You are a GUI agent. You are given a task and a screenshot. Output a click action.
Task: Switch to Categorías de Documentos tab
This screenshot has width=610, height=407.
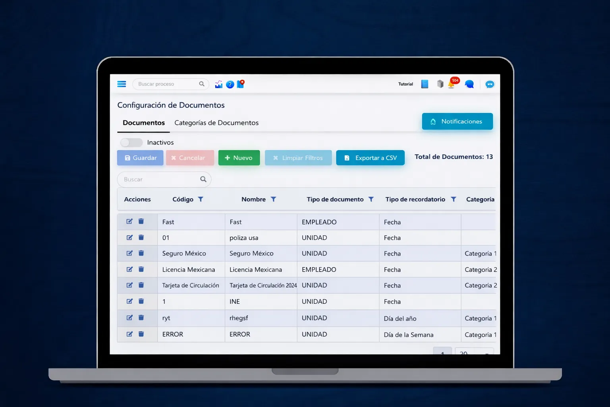pyautogui.click(x=216, y=123)
